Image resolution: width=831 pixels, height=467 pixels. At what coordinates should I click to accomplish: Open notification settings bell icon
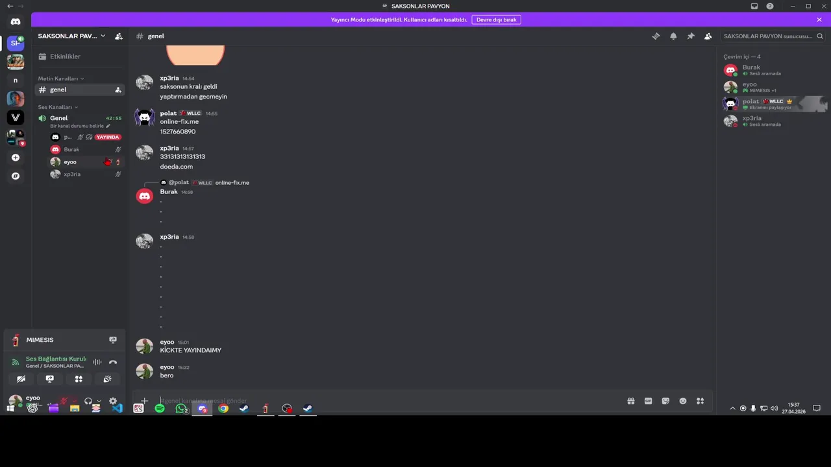[673, 36]
